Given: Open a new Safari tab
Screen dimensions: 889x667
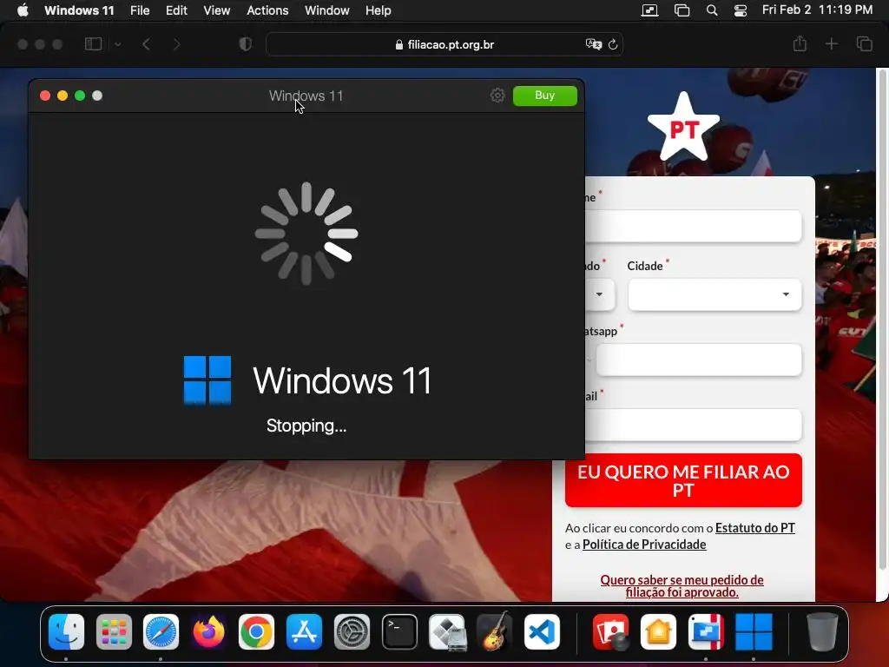Looking at the screenshot, I should point(831,43).
